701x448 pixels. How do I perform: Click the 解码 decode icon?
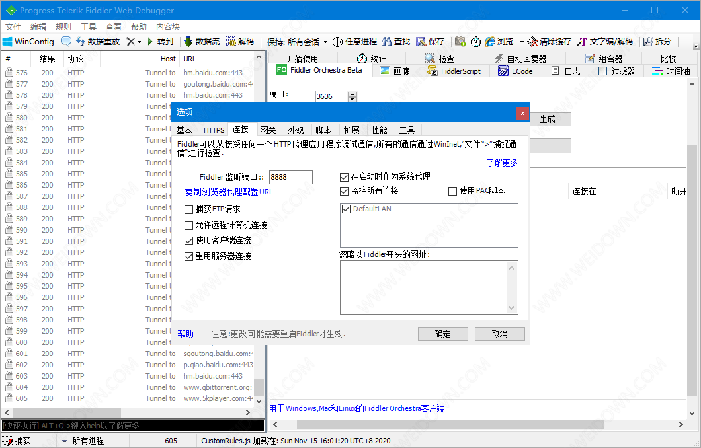(231, 42)
